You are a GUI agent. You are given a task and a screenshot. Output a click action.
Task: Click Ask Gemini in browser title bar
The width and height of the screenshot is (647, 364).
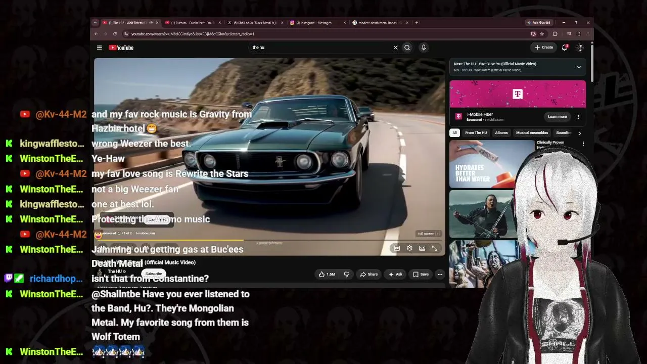click(539, 23)
